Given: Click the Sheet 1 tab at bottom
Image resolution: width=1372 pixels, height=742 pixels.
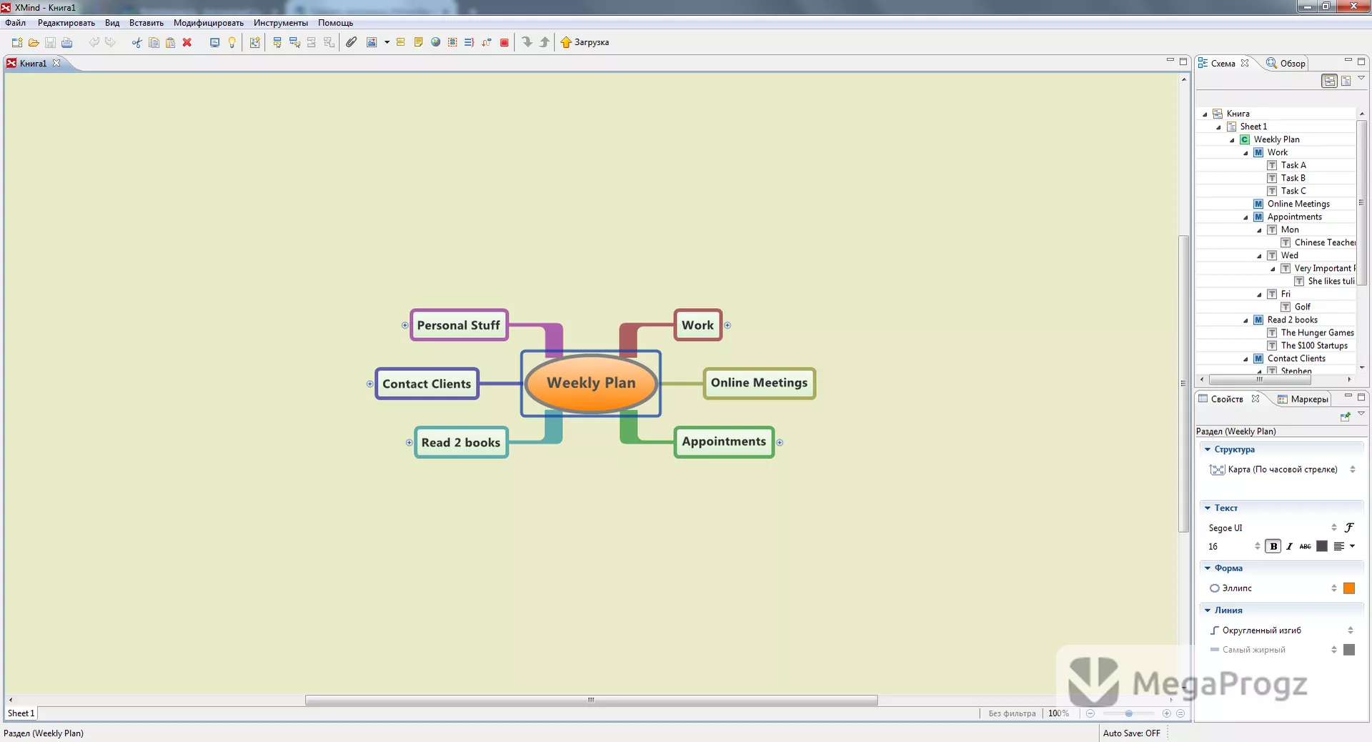Looking at the screenshot, I should [21, 713].
